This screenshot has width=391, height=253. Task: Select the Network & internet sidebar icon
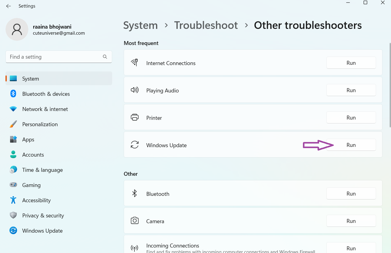point(13,109)
